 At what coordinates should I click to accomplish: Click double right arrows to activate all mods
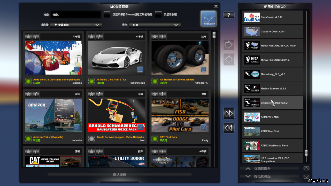tap(229, 114)
